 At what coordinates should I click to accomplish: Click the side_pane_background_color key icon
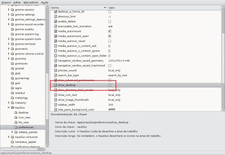55,110
